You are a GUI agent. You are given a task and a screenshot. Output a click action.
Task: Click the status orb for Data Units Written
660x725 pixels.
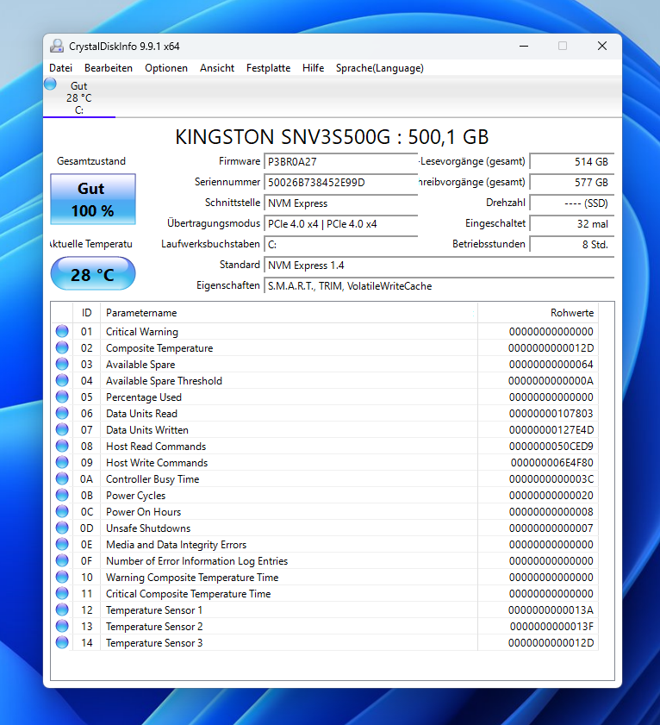pos(62,429)
